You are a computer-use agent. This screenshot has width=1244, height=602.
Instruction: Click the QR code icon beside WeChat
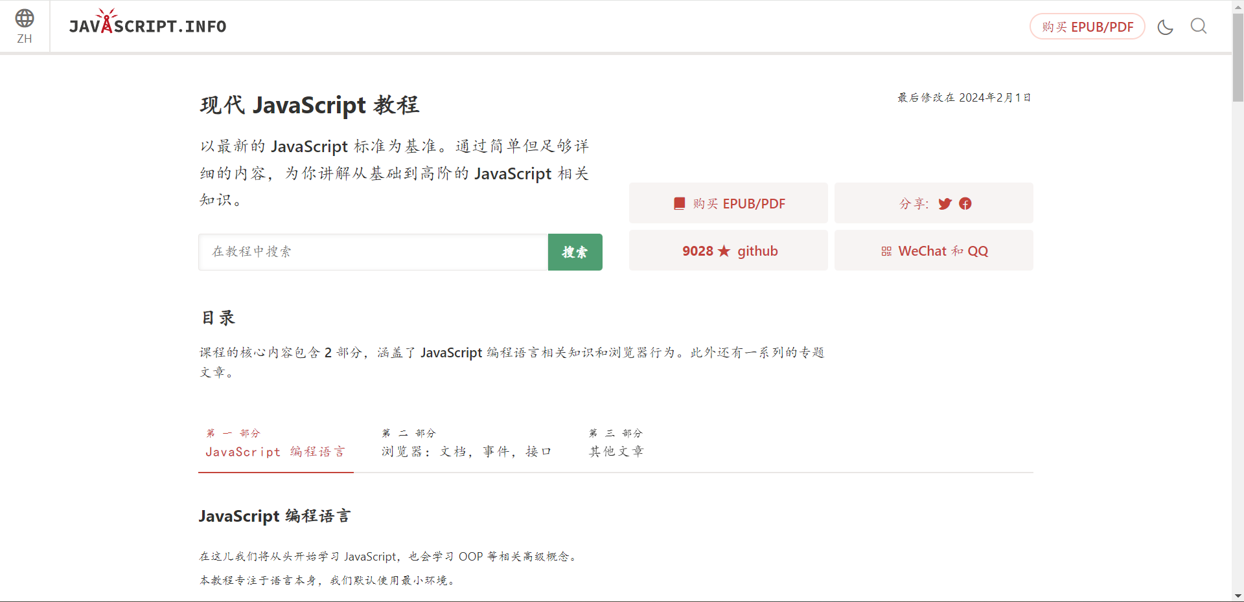tap(886, 251)
